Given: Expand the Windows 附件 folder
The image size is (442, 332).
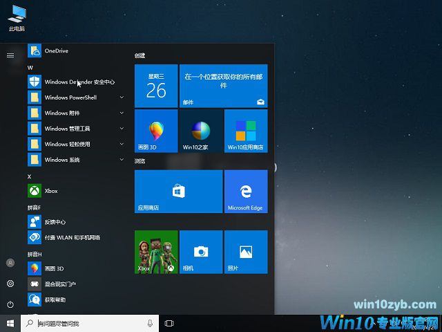Looking at the screenshot, I should 76,113.
